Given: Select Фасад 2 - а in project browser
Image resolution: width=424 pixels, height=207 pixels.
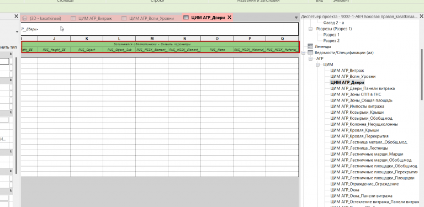Looking at the screenshot, I should [333, 23].
